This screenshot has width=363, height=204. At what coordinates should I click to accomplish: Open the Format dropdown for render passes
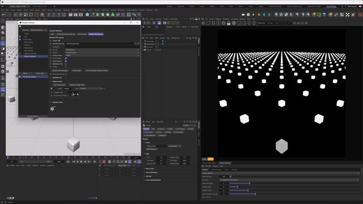(x=102, y=50)
